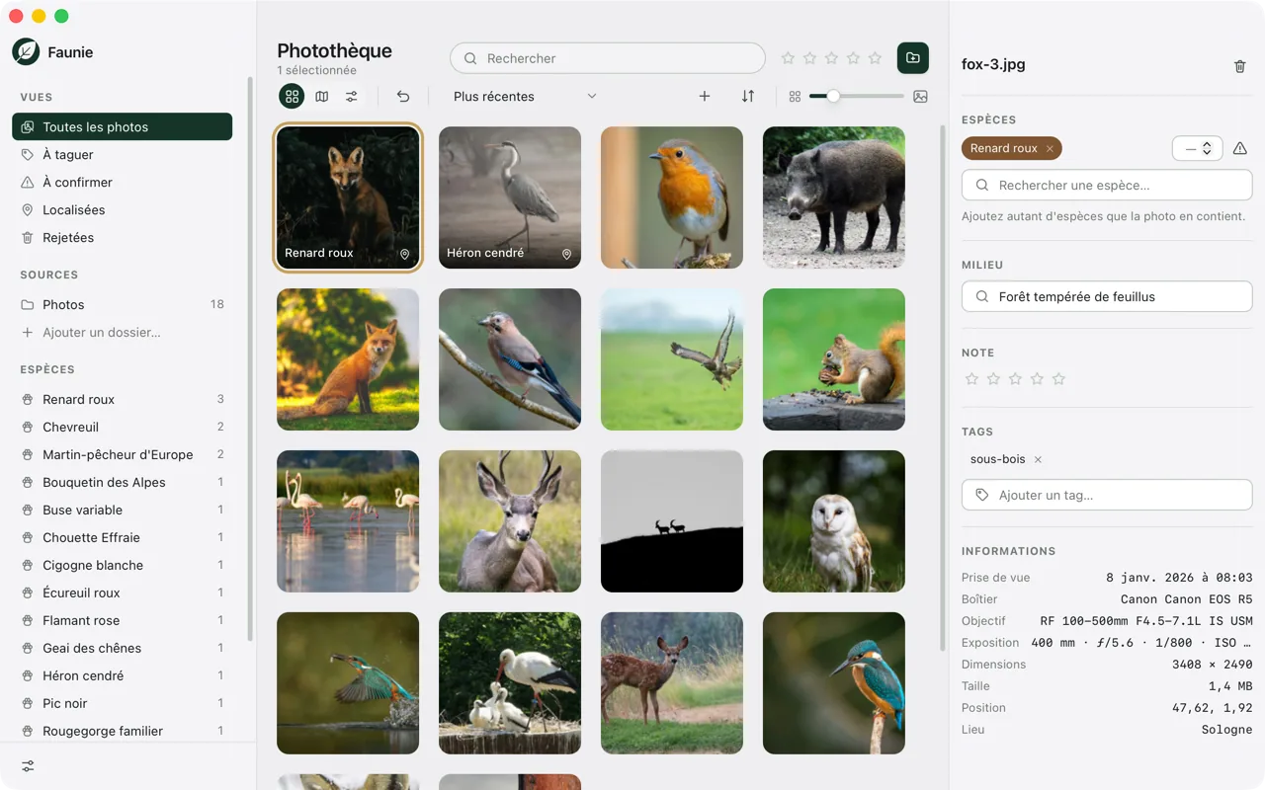Switch to the grid view button

point(292,96)
